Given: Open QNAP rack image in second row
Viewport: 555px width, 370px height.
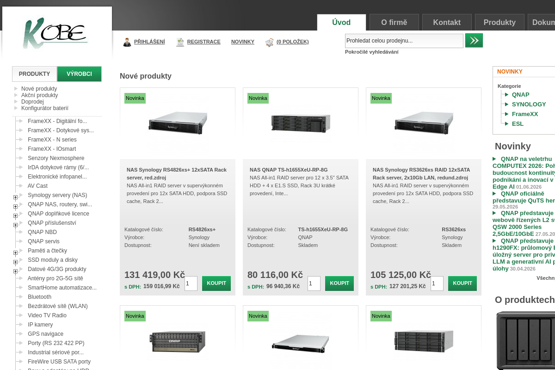Looking at the screenshot, I should [178, 342].
